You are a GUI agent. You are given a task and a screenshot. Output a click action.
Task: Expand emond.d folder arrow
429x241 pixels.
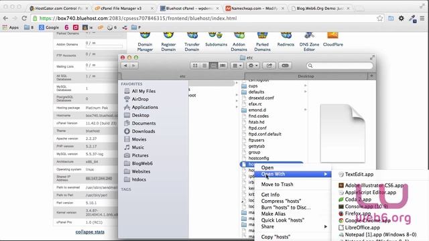click(x=306, y=110)
